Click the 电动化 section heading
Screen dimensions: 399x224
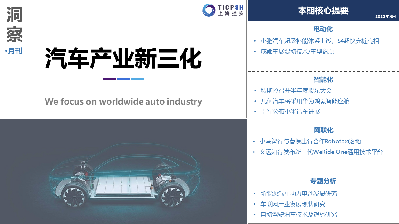tap(323, 29)
